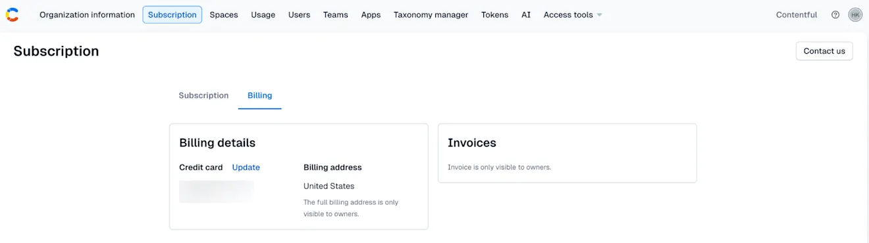
Task: Navigate to Users
Action: (299, 14)
